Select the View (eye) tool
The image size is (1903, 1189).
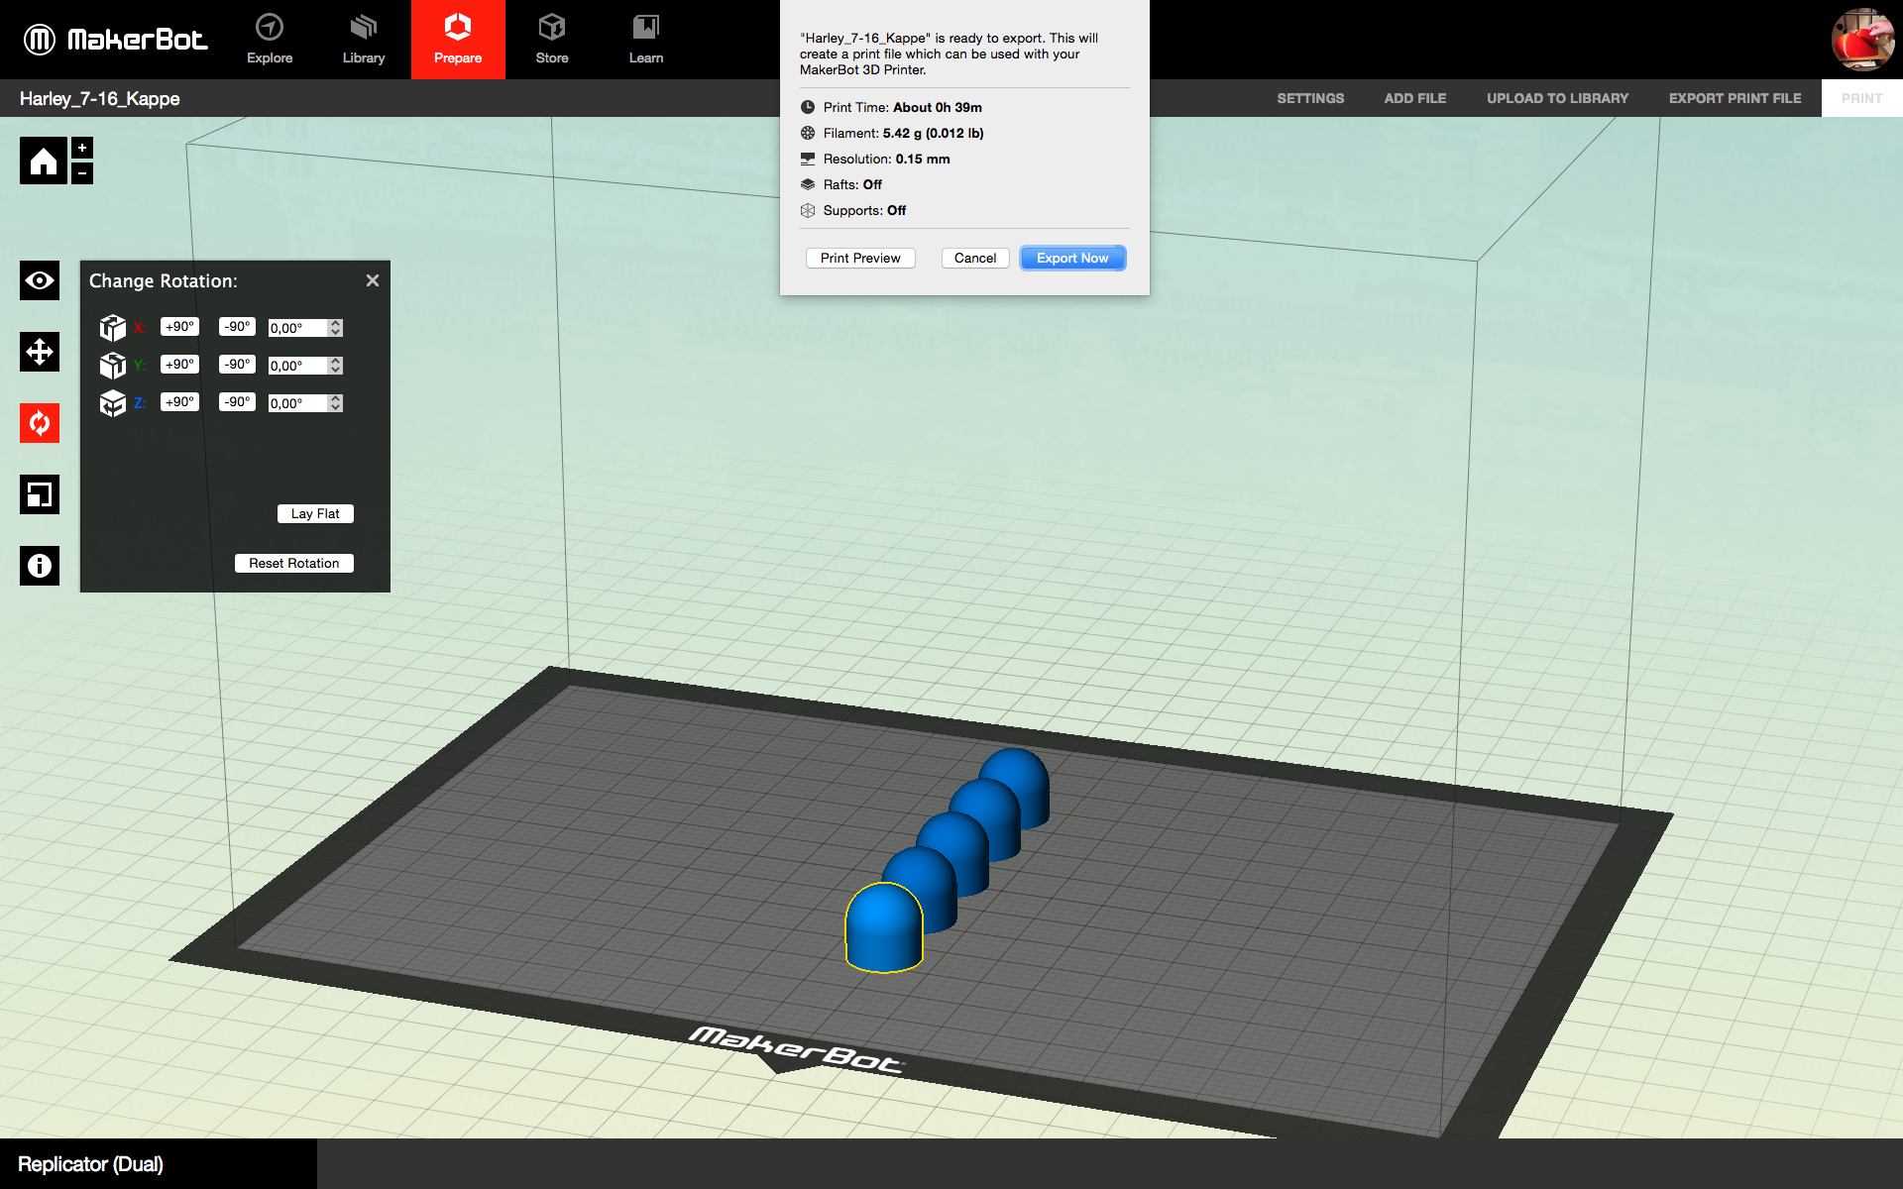pyautogui.click(x=40, y=280)
